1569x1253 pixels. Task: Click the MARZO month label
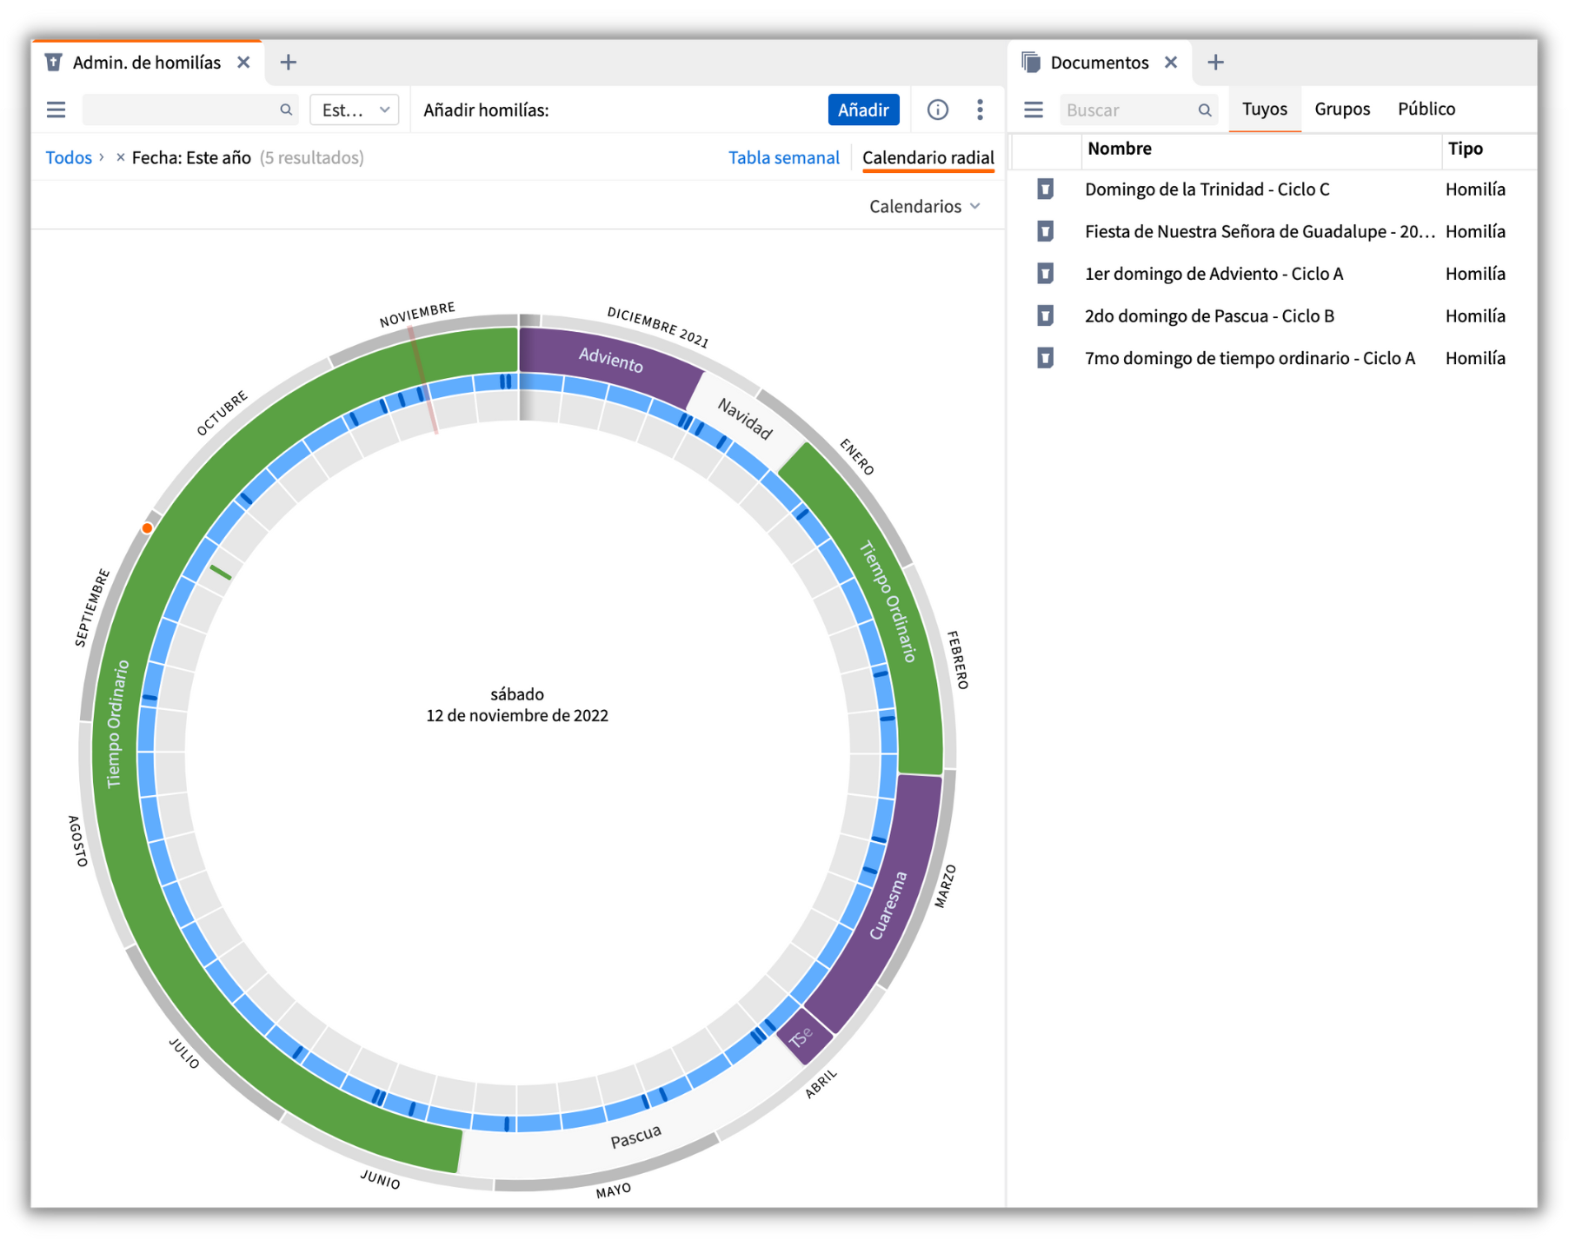click(x=945, y=887)
